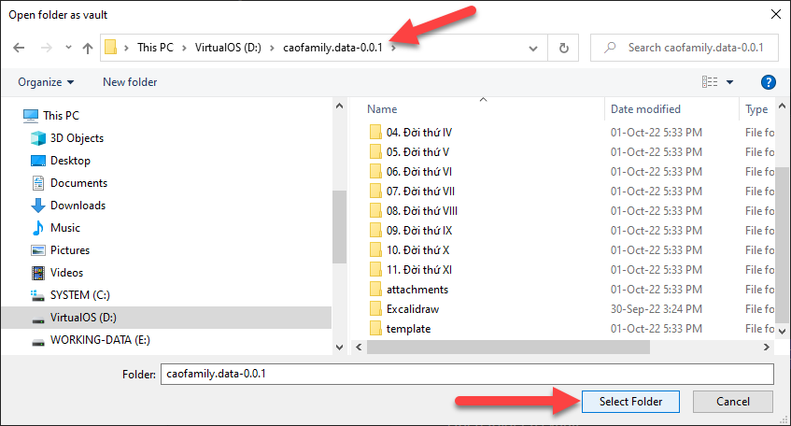
Task: Click the view layout icon
Action: point(711,82)
